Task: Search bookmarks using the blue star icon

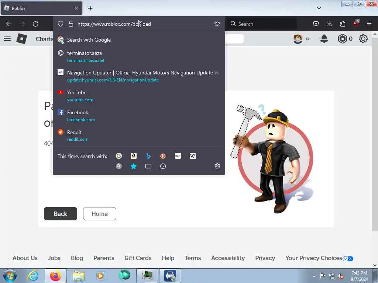Action: tap(134, 166)
